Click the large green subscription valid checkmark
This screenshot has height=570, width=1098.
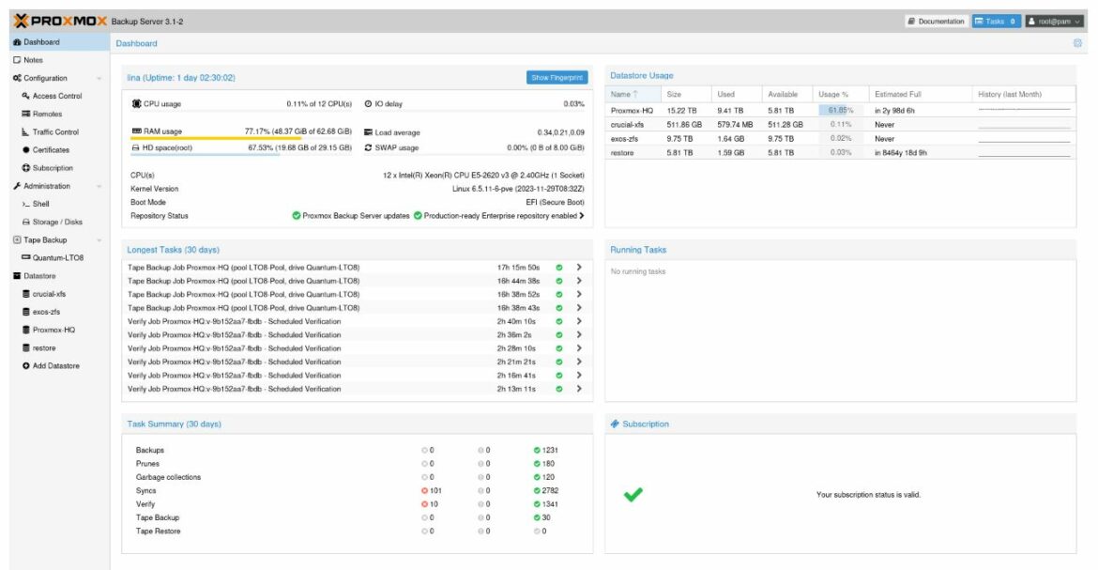click(x=633, y=495)
